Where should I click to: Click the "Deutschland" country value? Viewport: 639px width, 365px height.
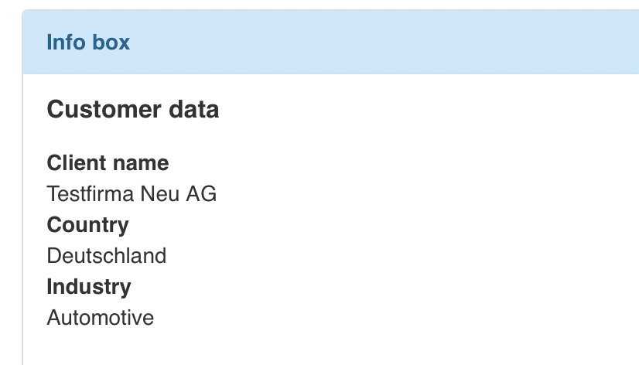(x=107, y=255)
